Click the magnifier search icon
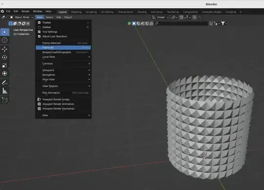Viewport: 264px width, 190px height. coord(156,24)
